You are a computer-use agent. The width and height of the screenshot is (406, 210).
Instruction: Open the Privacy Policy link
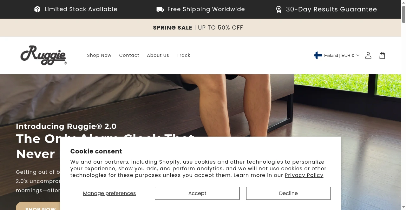[304, 175]
